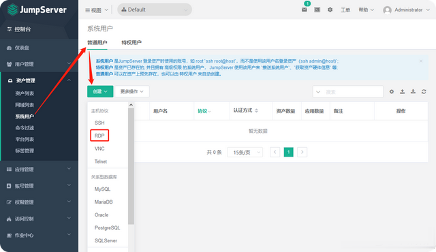Go to the previous page arrow
Screen dimensions: 436x252
275,152
